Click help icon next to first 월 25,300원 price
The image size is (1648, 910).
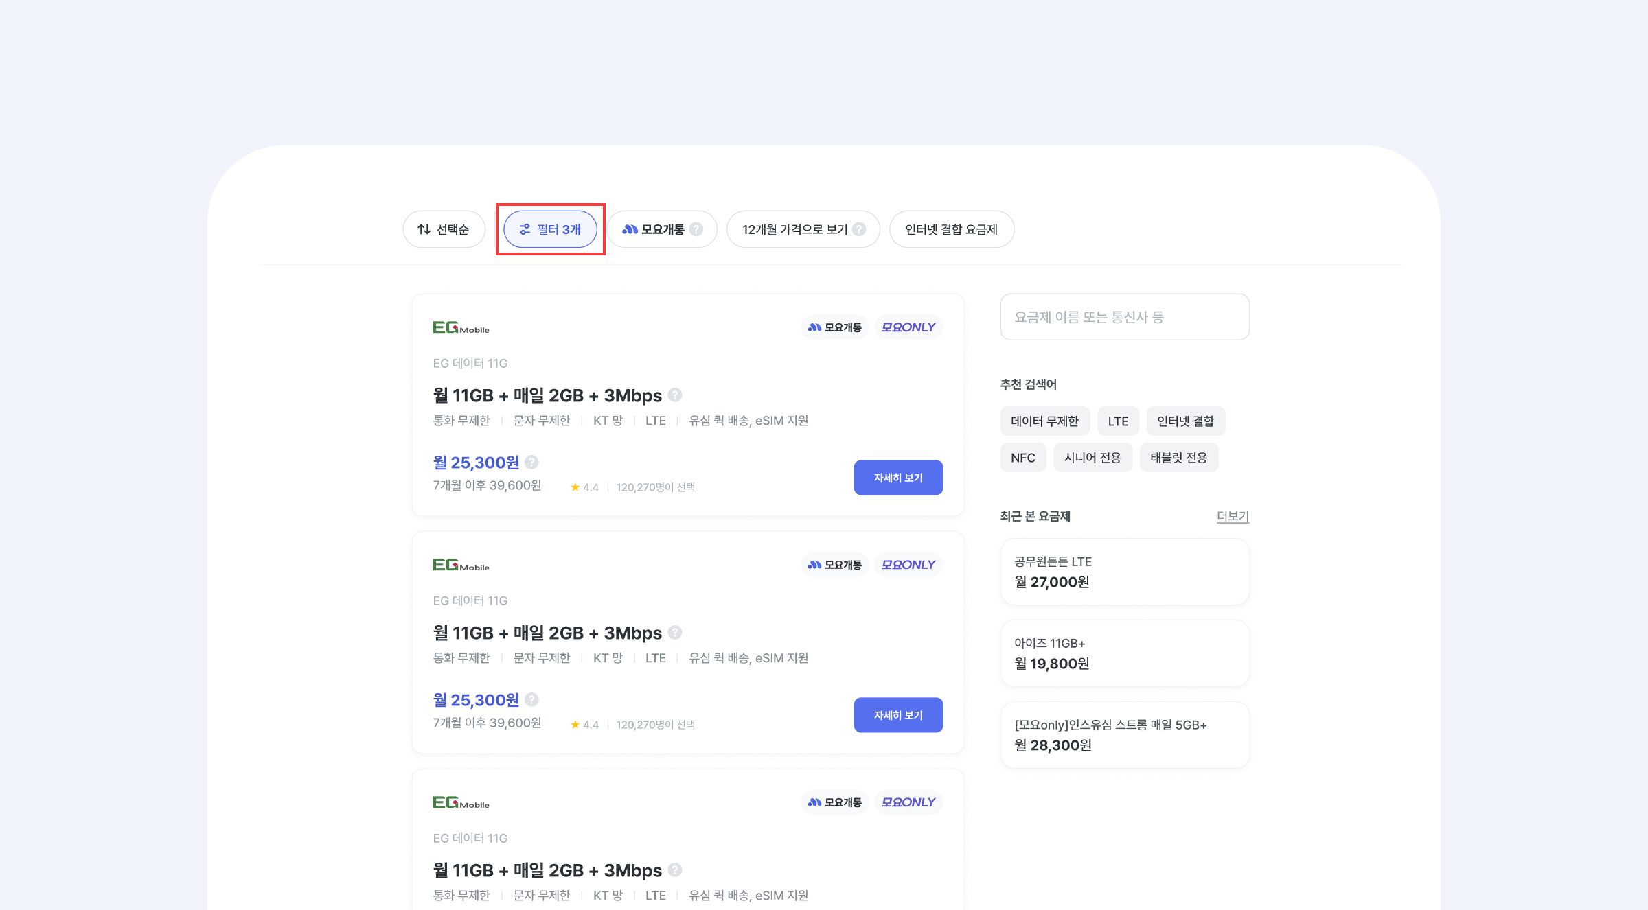tap(531, 462)
